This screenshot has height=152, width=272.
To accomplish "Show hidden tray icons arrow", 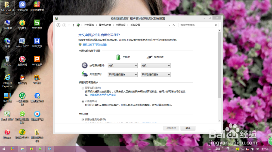I will [x=233, y=149].
